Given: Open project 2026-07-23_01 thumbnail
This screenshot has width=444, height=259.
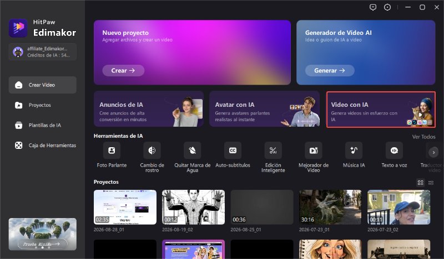Looking at the screenshot, I should point(330,208).
